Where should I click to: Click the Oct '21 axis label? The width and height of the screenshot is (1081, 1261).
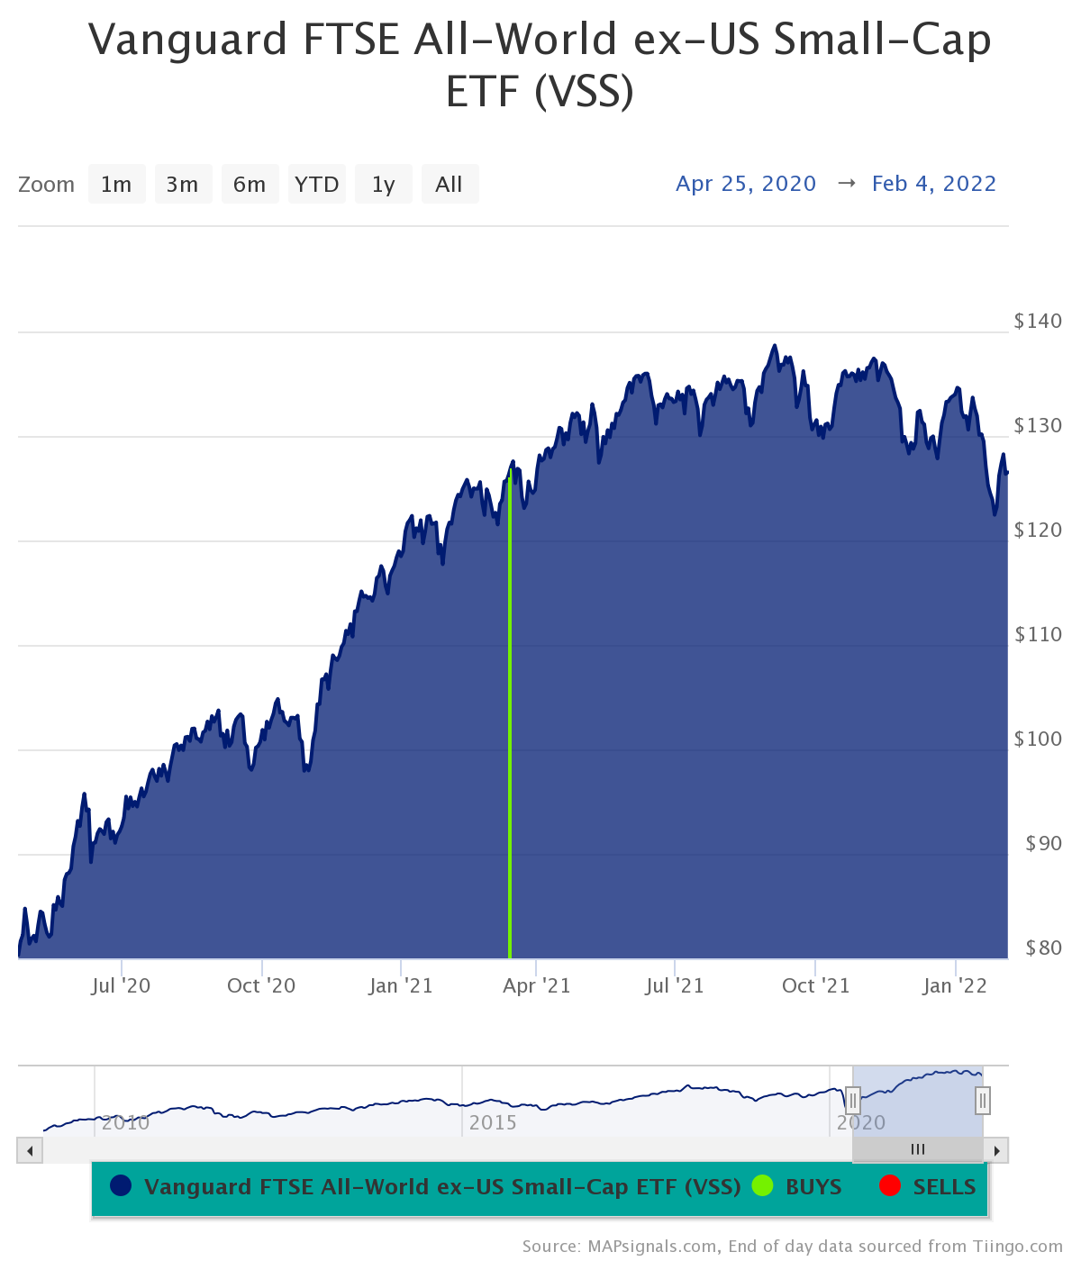[x=816, y=985]
